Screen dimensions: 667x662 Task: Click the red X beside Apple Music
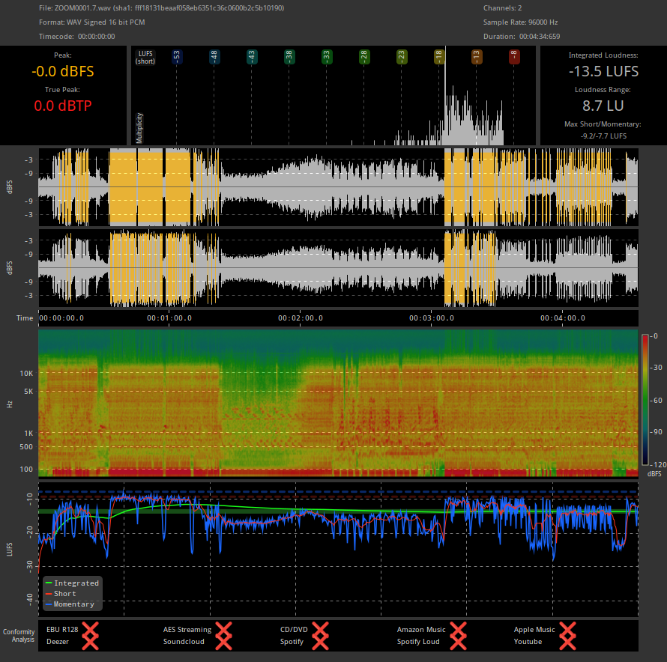pyautogui.click(x=567, y=630)
